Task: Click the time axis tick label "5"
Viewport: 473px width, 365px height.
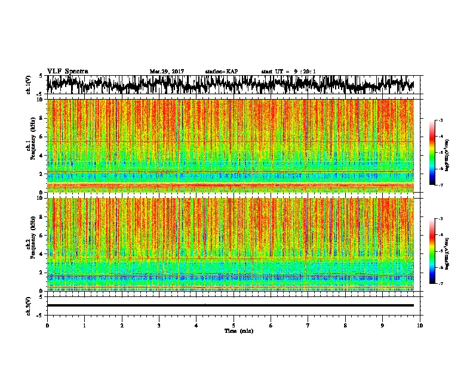Action: point(234,326)
